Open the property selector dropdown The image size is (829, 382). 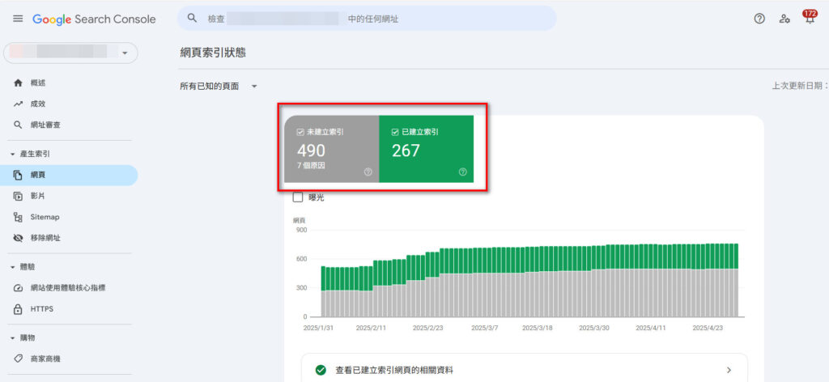(70, 53)
